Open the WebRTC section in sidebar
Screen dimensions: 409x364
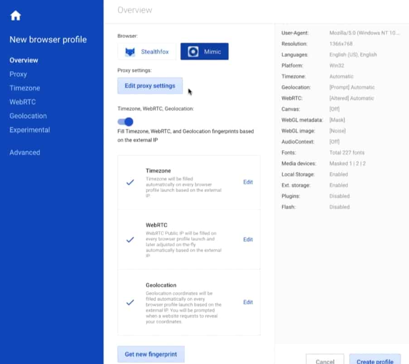pyautogui.click(x=23, y=102)
